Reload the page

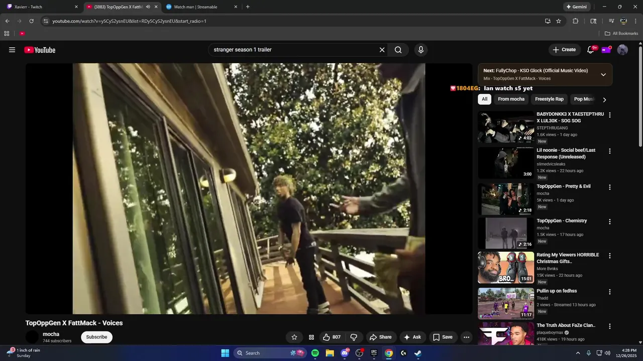(31, 21)
